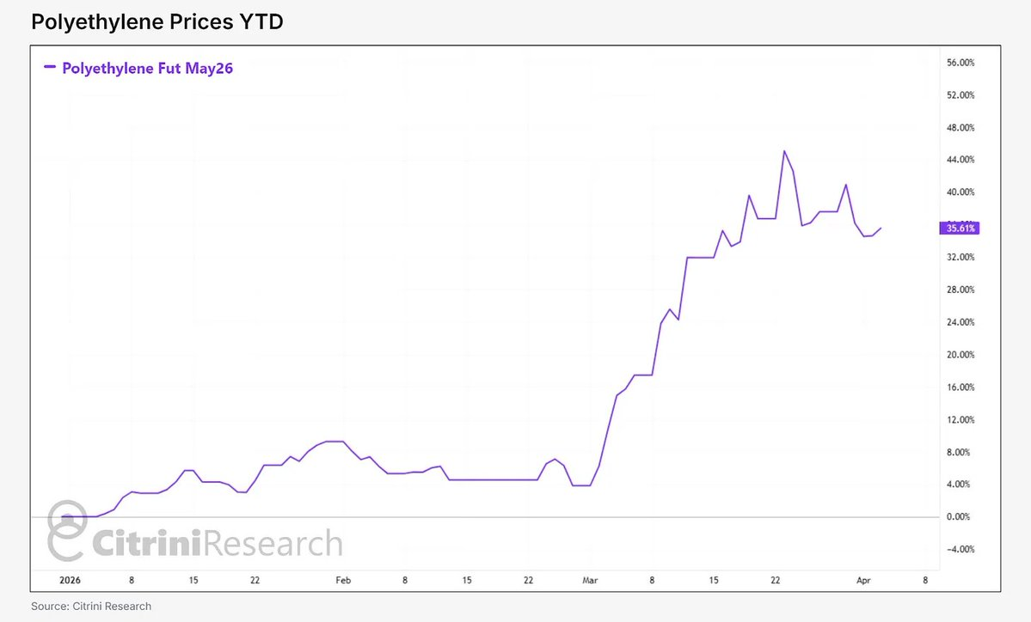Click the purple 35.61% current value tag
The width and height of the screenshot is (1031, 622).
pyautogui.click(x=960, y=229)
